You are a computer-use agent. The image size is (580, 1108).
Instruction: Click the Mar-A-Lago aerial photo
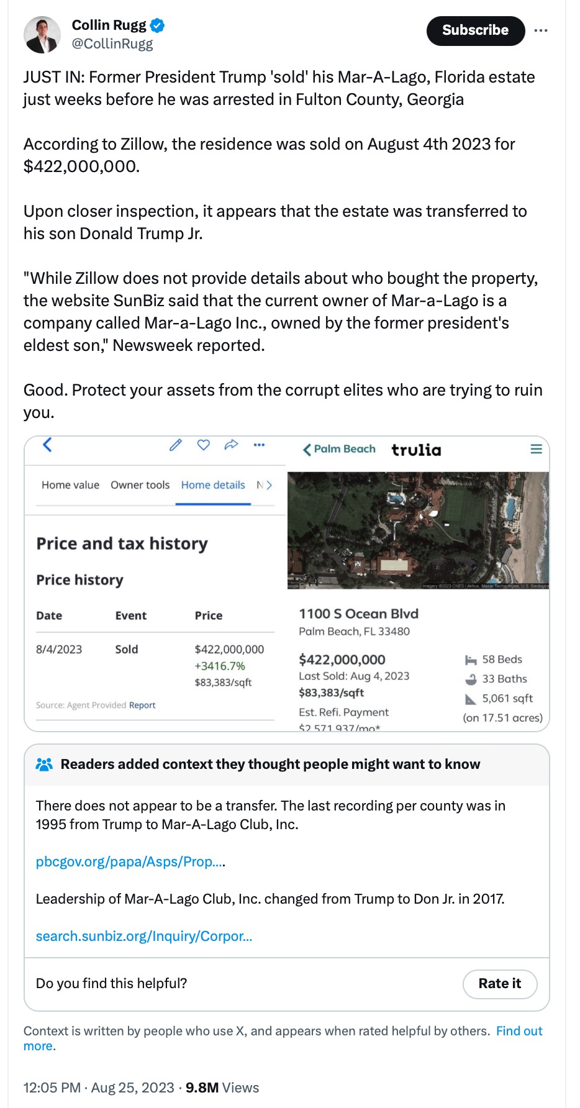(x=418, y=530)
